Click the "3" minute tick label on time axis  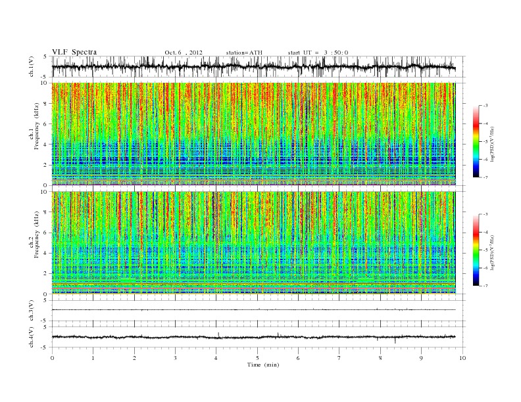point(176,358)
